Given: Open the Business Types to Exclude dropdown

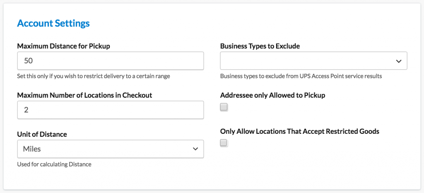Looking at the screenshot, I should click(313, 60).
